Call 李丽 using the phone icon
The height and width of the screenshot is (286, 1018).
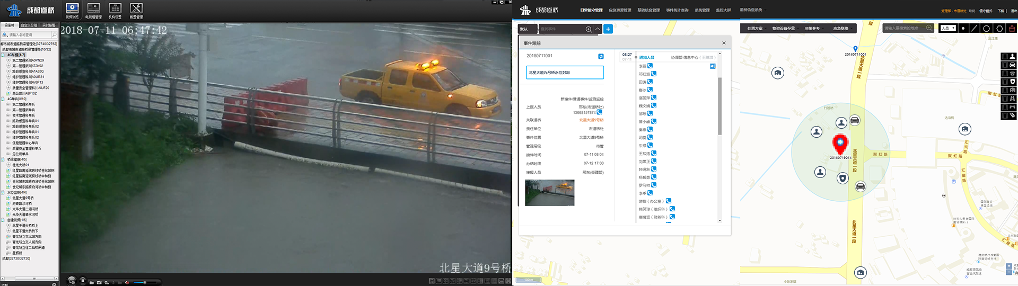[x=650, y=66]
